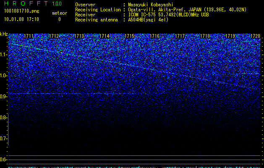Viewport: 264px width, 168px height.
Task: Click the vertical gray bar beside the 0.8–0.7 kHz axis
Action: point(8,129)
